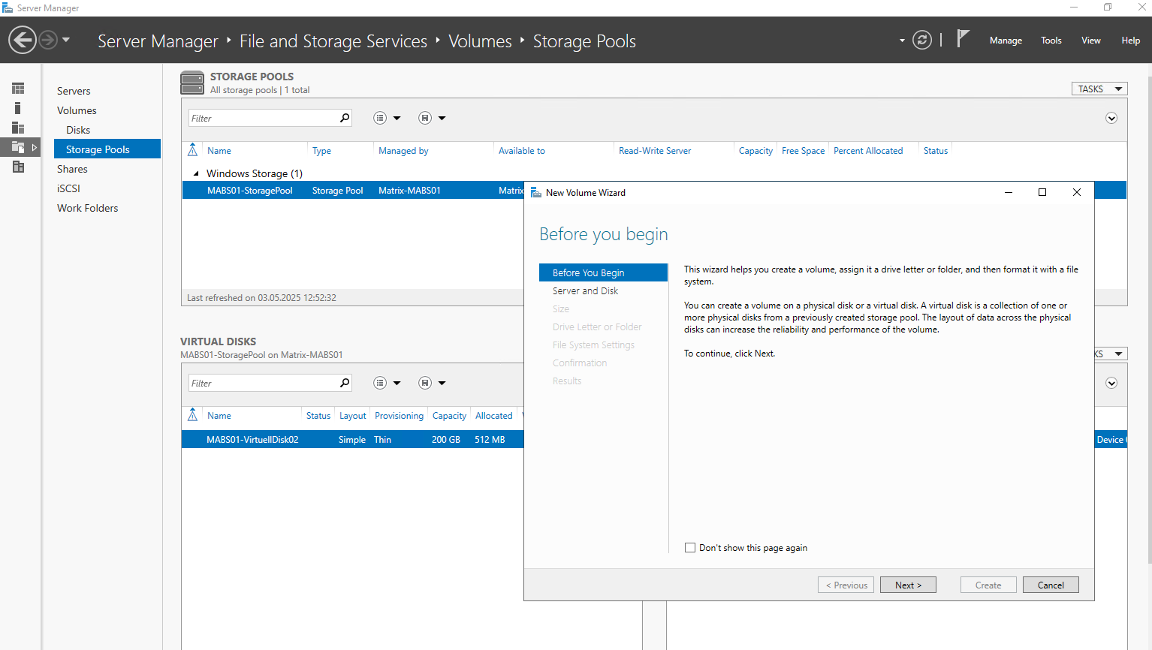Click New Volume Wizard title icon
This screenshot has width=1152, height=650.
(535, 193)
